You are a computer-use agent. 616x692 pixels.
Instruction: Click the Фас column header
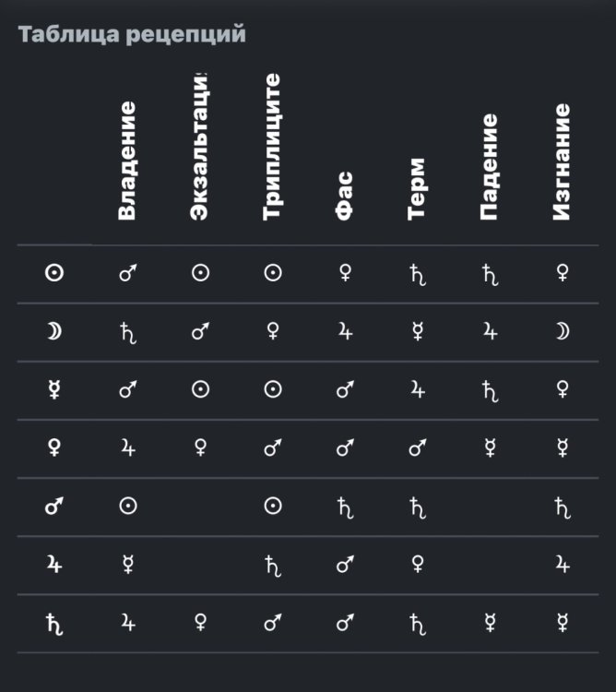coord(345,197)
